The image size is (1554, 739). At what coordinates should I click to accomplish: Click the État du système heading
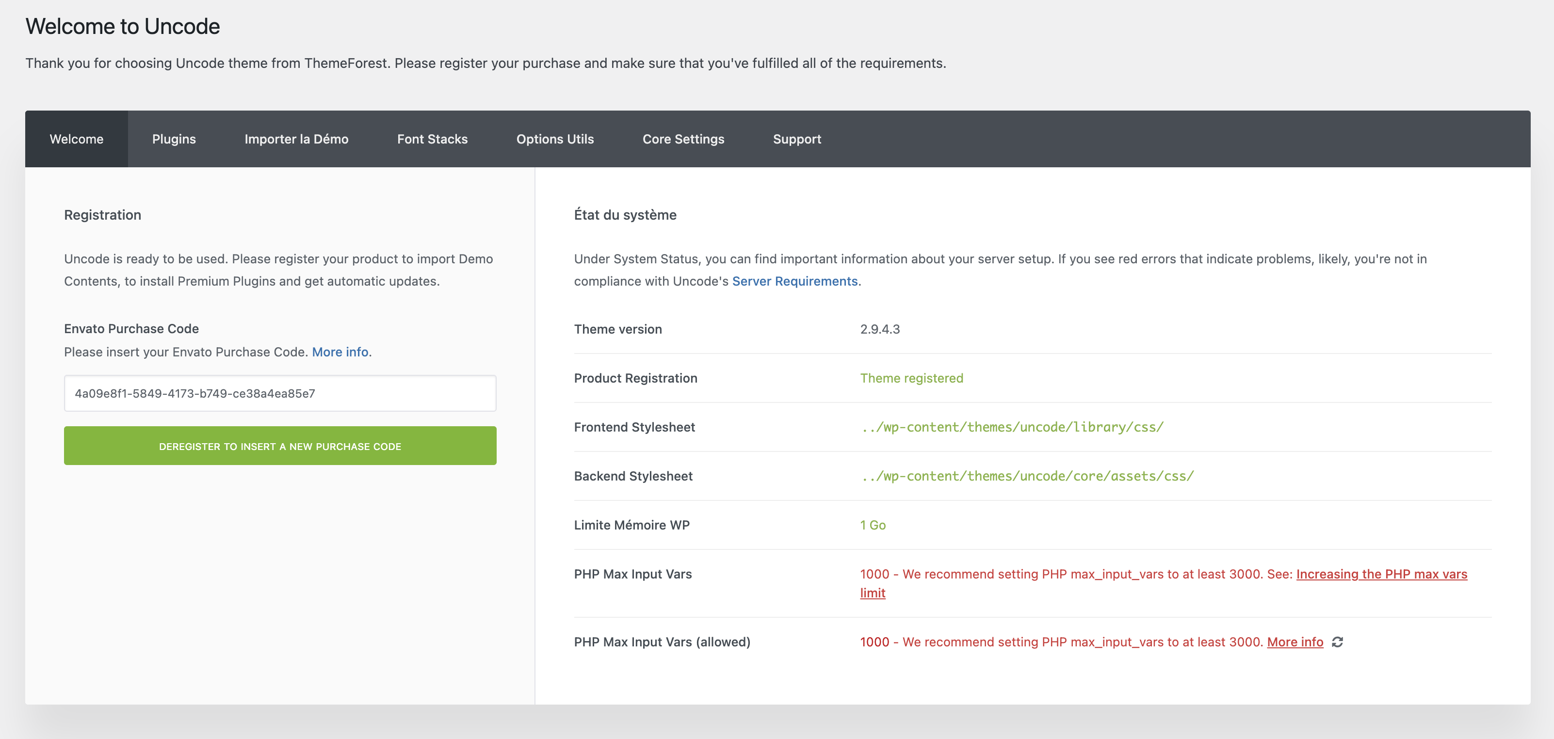[625, 215]
